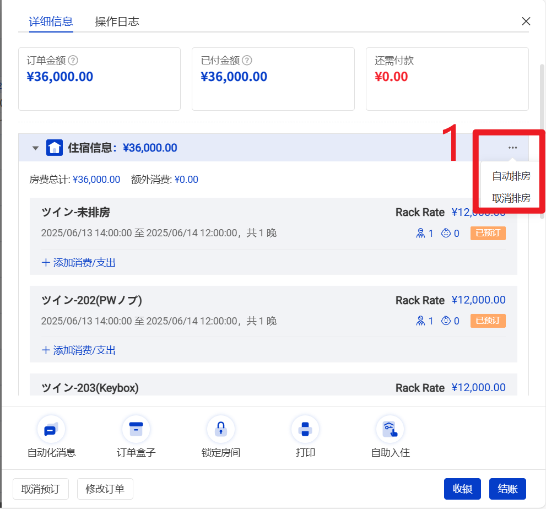Click the blue 收银 button
This screenshot has height=509, width=546.
tap(462, 489)
